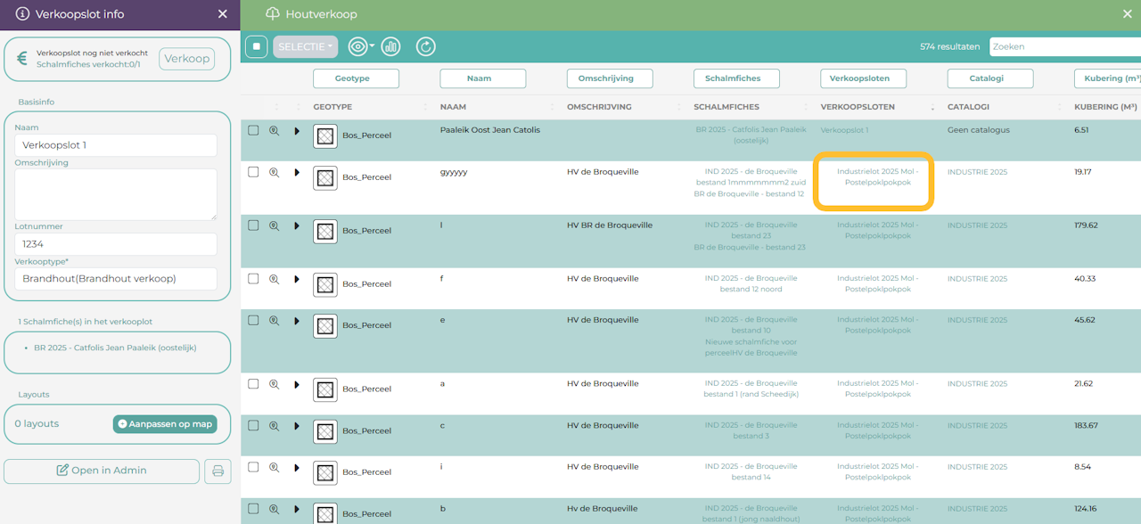Check the box for Paaleik Oost Jean Catolis
The image size is (1141, 524).
253,130
